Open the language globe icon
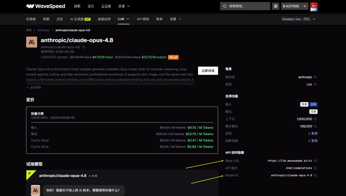Screen dimensions: 346x196 point(276,6)
